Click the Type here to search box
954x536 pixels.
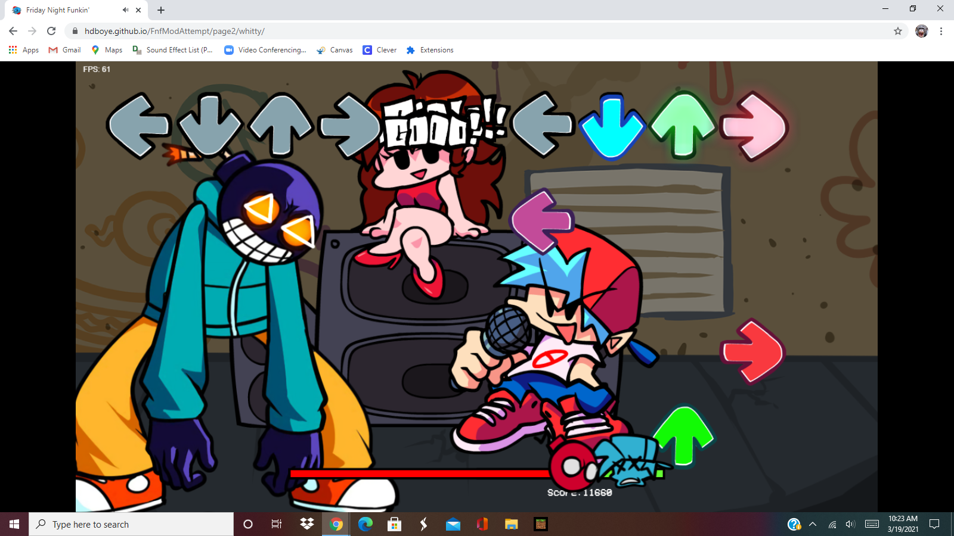tap(131, 524)
